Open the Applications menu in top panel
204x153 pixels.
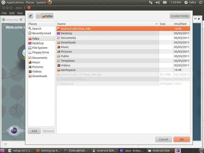[x=15, y=2]
